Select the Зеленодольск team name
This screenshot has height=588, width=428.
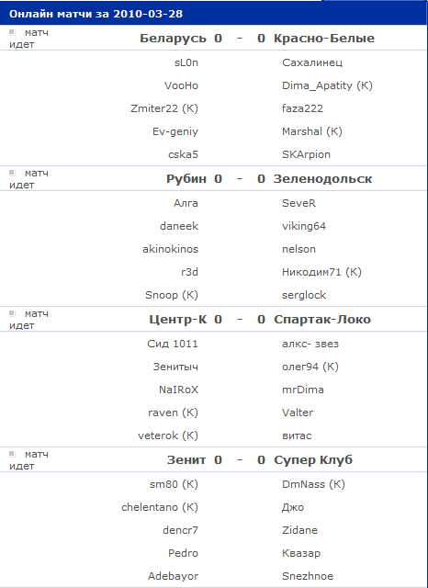click(322, 179)
